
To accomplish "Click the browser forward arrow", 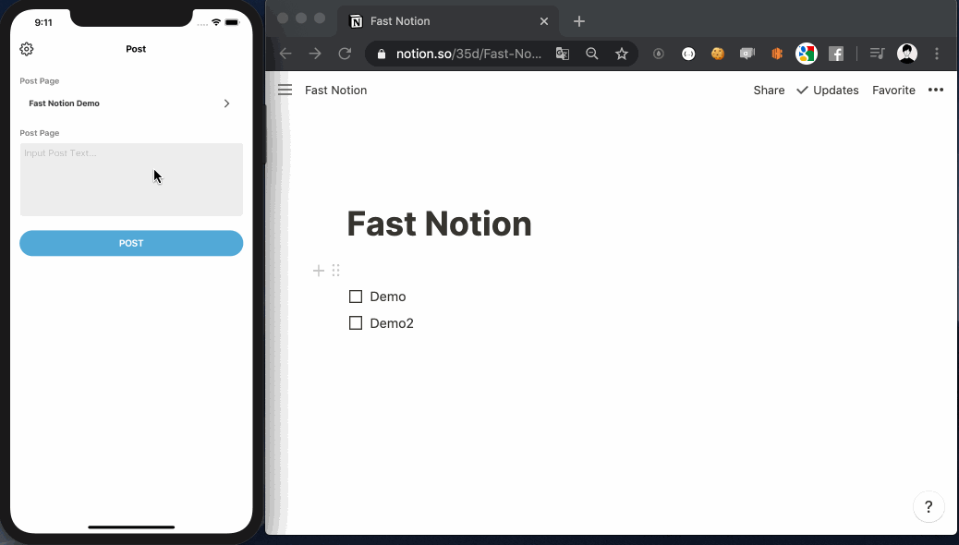I will click(315, 54).
